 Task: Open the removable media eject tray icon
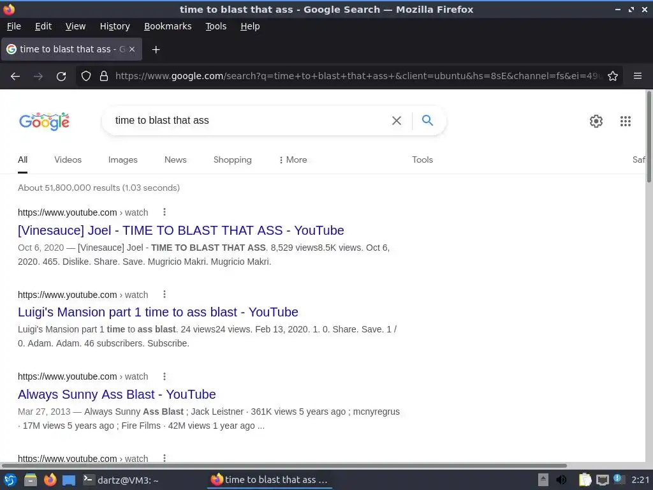tap(543, 480)
